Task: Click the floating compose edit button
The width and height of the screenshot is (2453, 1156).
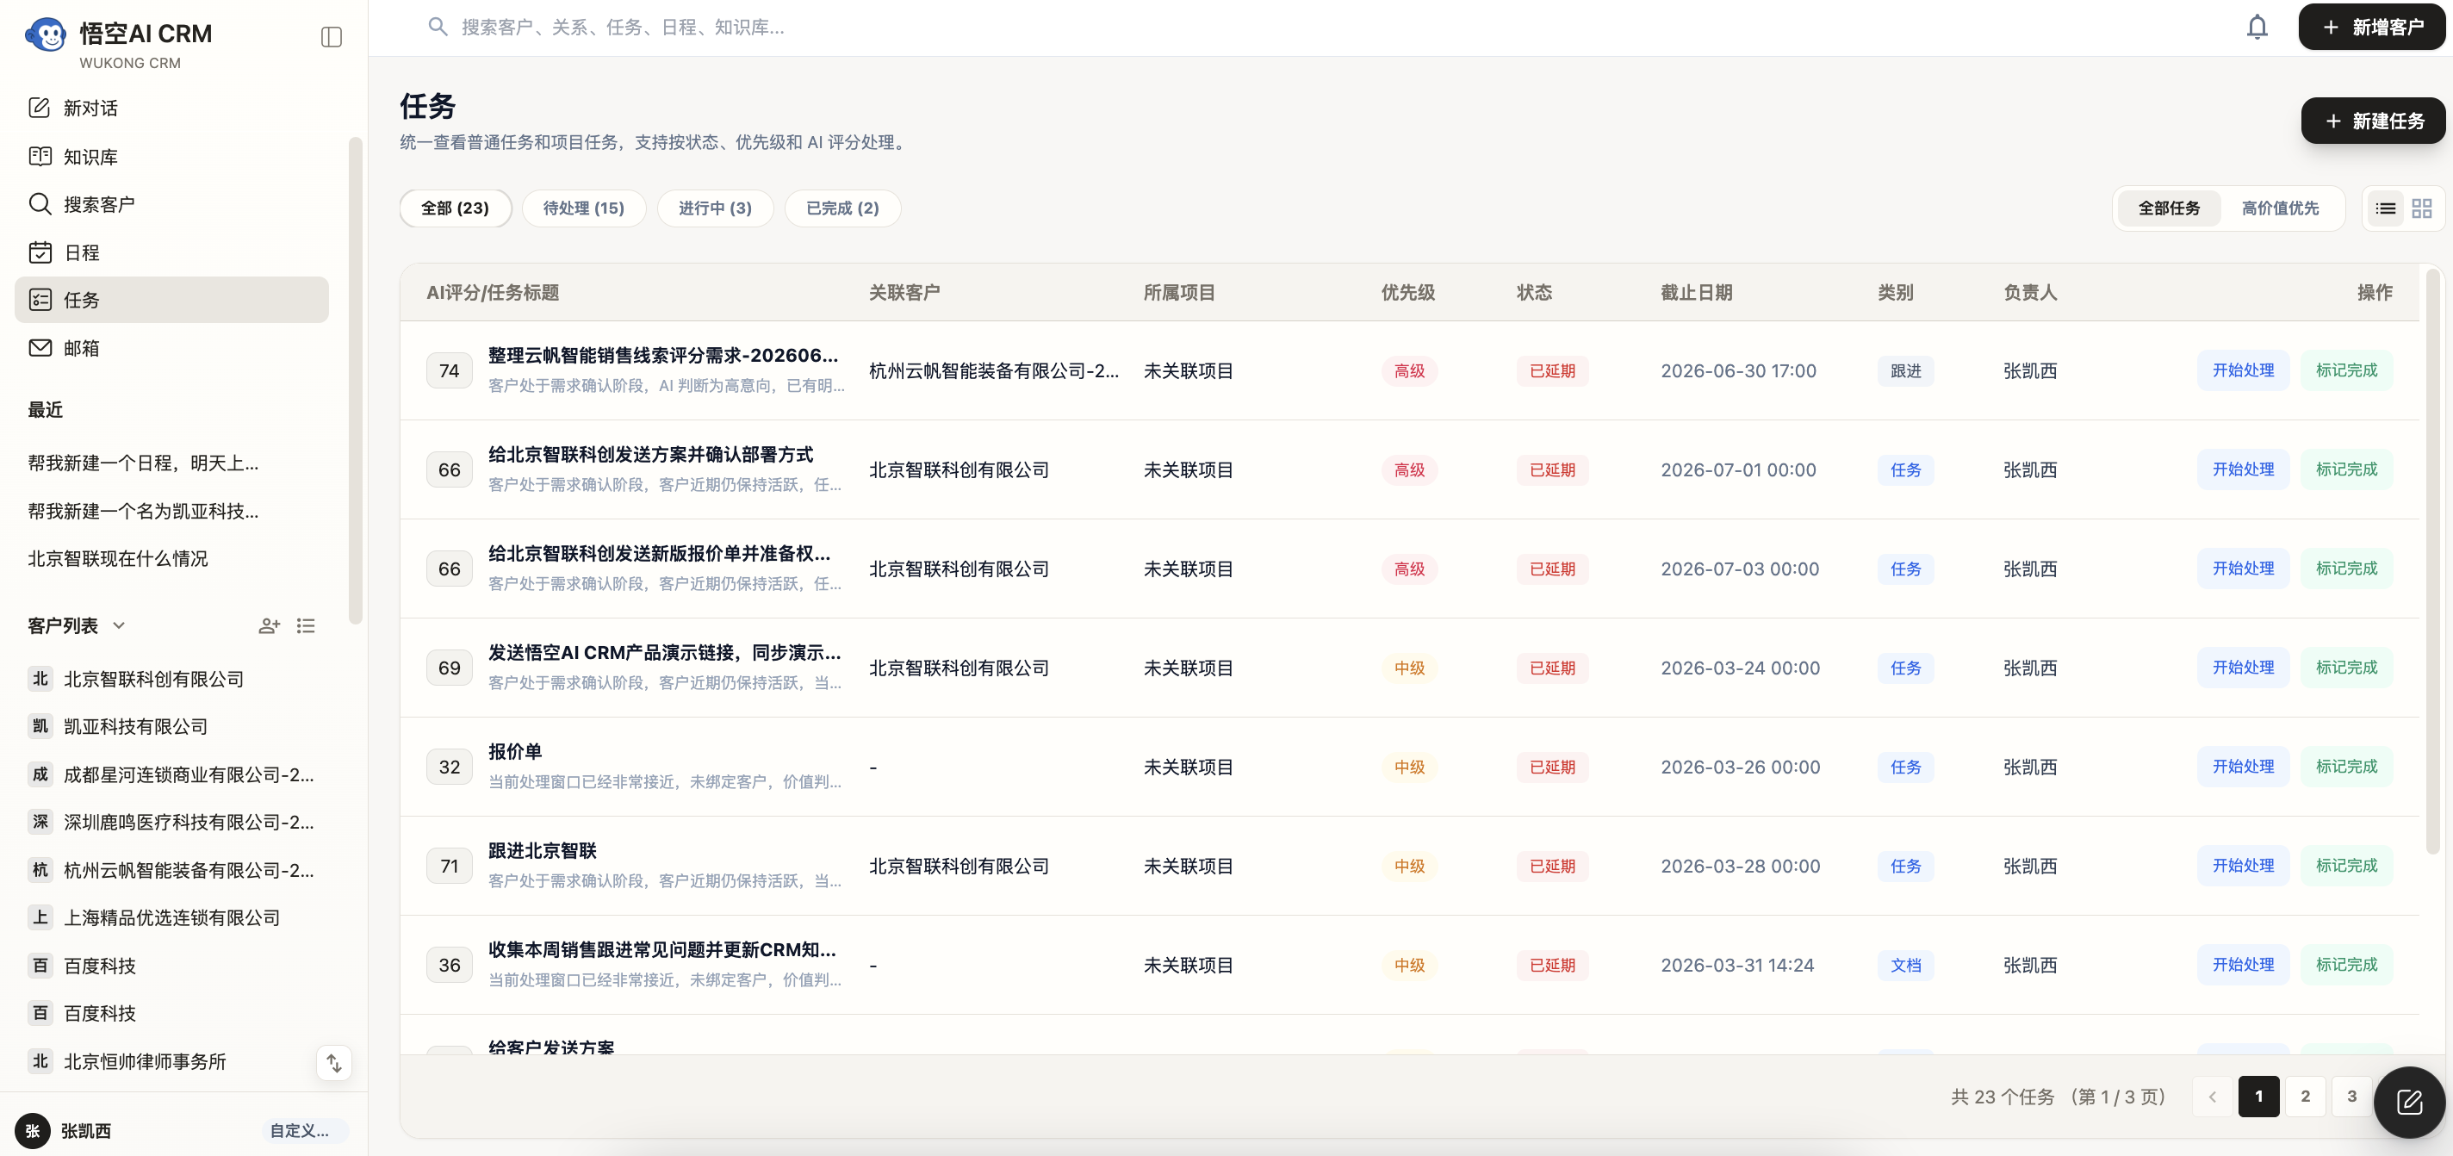Action: click(2409, 1102)
